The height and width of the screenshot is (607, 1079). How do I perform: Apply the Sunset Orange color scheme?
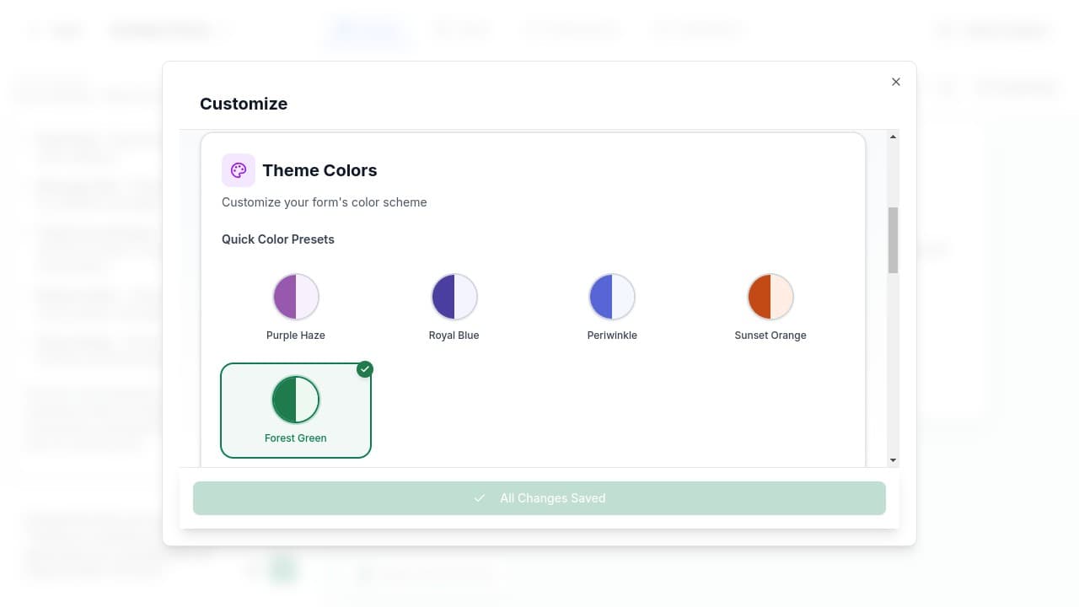click(x=770, y=305)
